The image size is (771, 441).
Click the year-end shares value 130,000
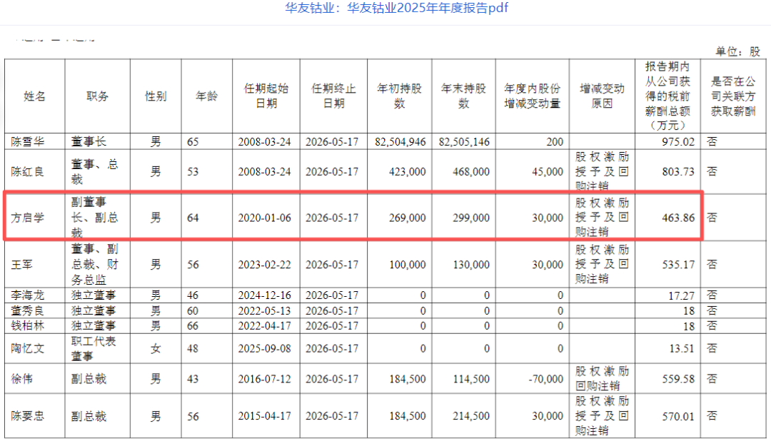[471, 265]
